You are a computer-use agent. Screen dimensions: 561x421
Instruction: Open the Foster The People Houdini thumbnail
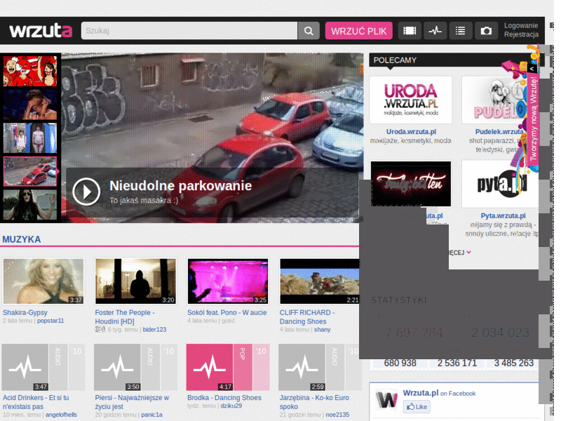point(135,281)
